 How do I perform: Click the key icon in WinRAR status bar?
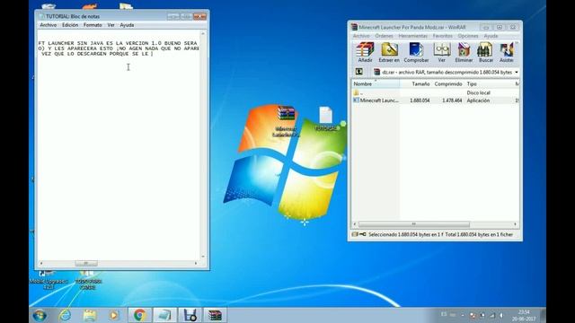(x=363, y=234)
